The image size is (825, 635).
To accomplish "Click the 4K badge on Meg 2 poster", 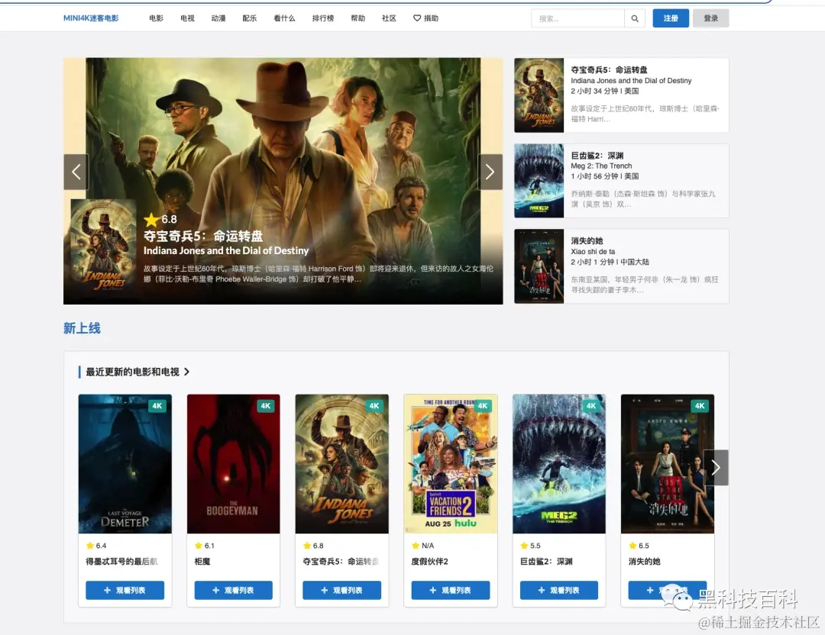I will point(591,406).
